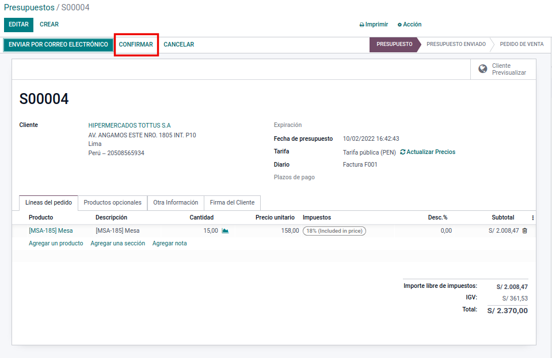552x358 pixels.
Task: Open the Otra Información tab
Action: 176,203
